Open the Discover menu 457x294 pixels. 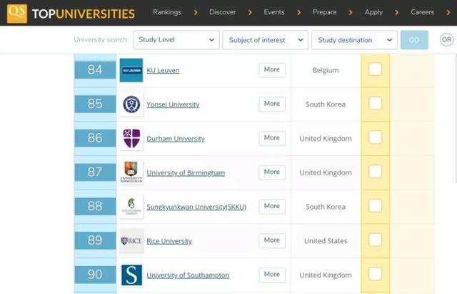pos(222,12)
